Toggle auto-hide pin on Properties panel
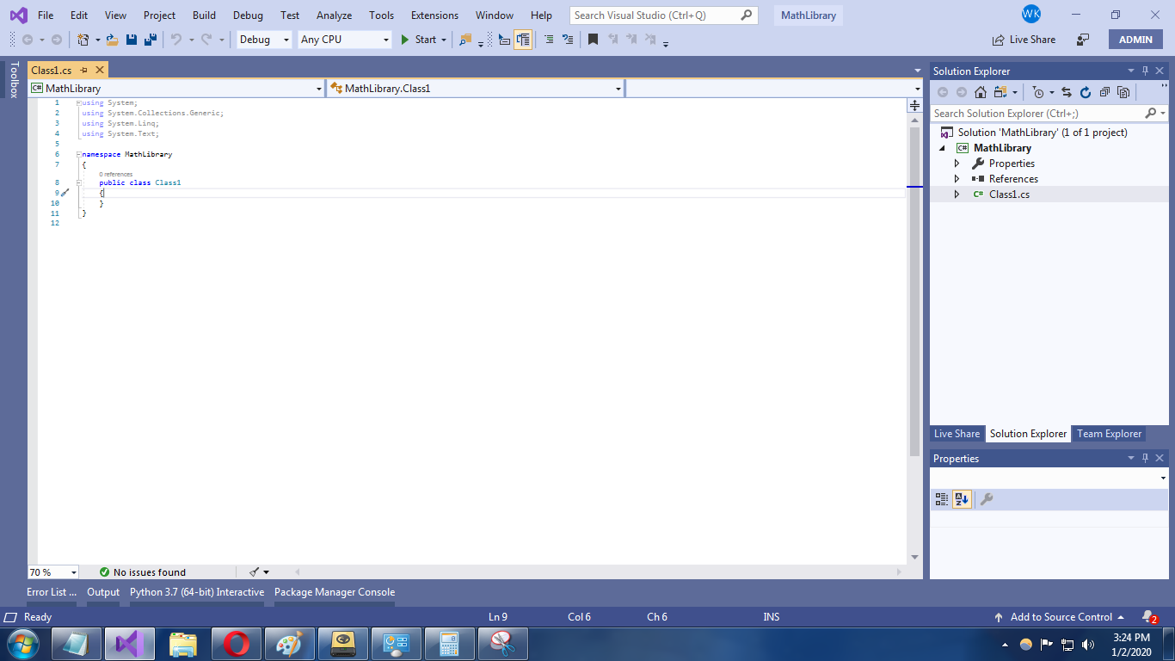Image resolution: width=1175 pixels, height=661 pixels. 1145,458
